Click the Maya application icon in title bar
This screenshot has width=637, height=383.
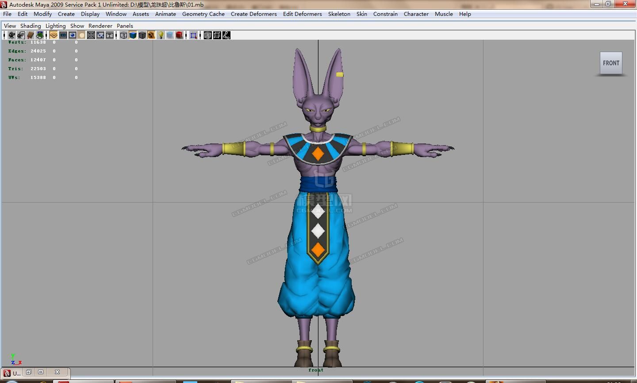point(4,4)
